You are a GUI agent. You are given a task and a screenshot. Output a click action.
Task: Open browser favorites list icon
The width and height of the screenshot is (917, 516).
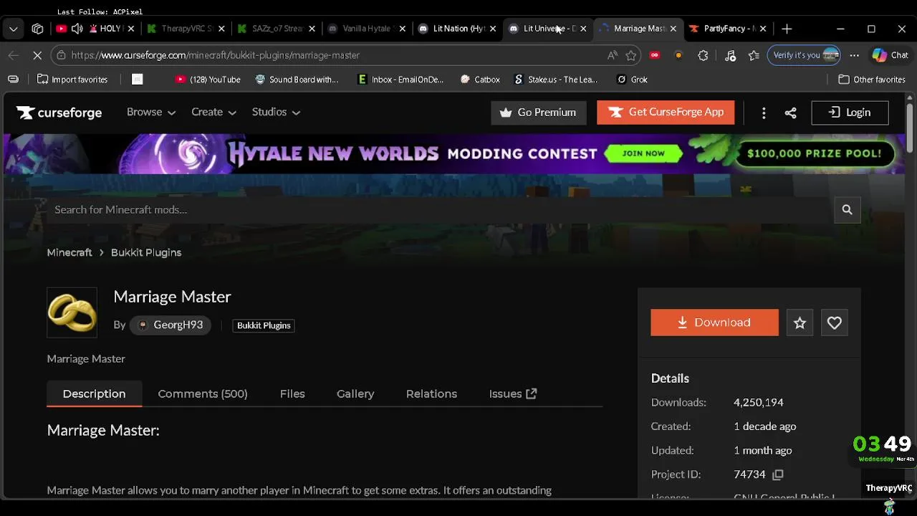tap(754, 55)
